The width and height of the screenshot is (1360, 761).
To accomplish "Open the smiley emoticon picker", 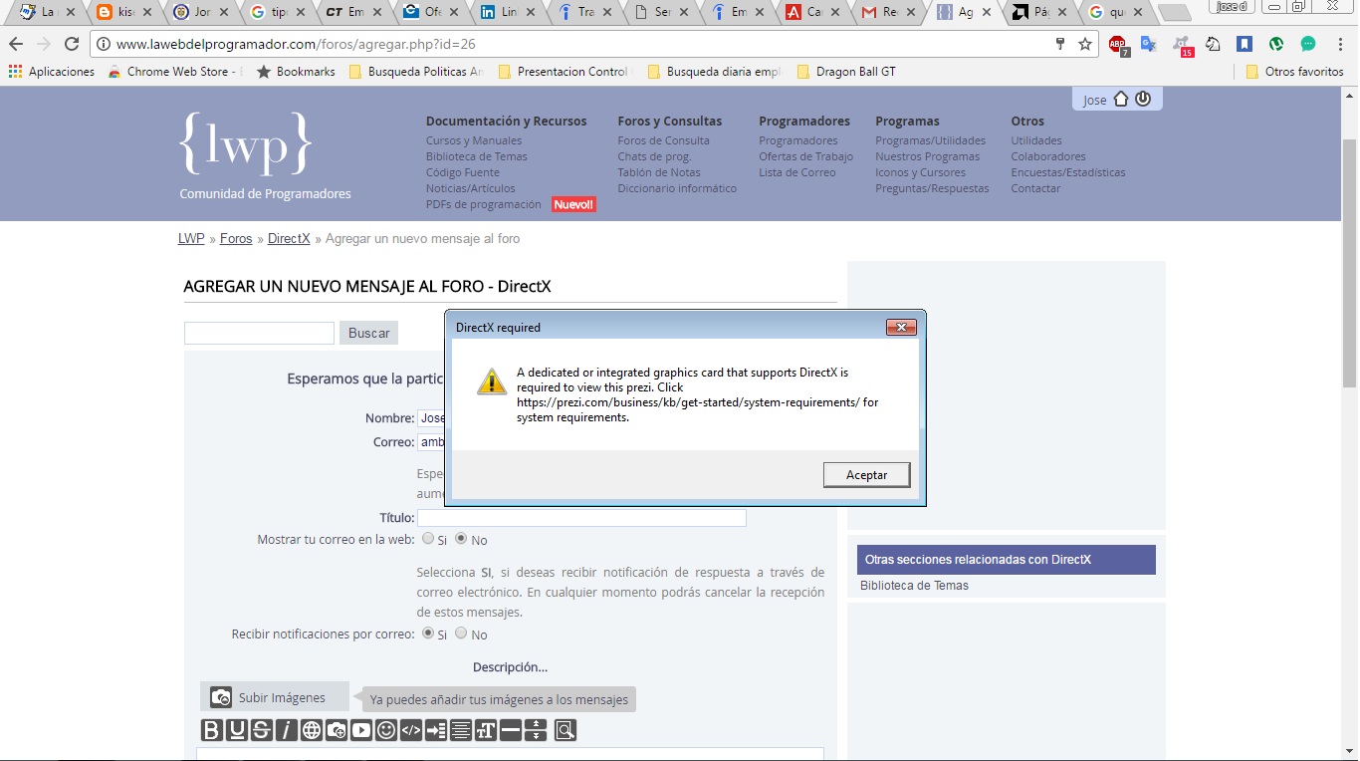I will tap(386, 730).
